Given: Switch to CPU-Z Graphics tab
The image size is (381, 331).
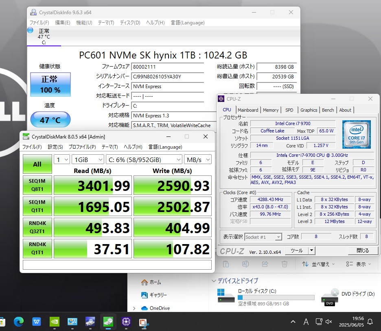Looking at the screenshot, I should (309, 110).
